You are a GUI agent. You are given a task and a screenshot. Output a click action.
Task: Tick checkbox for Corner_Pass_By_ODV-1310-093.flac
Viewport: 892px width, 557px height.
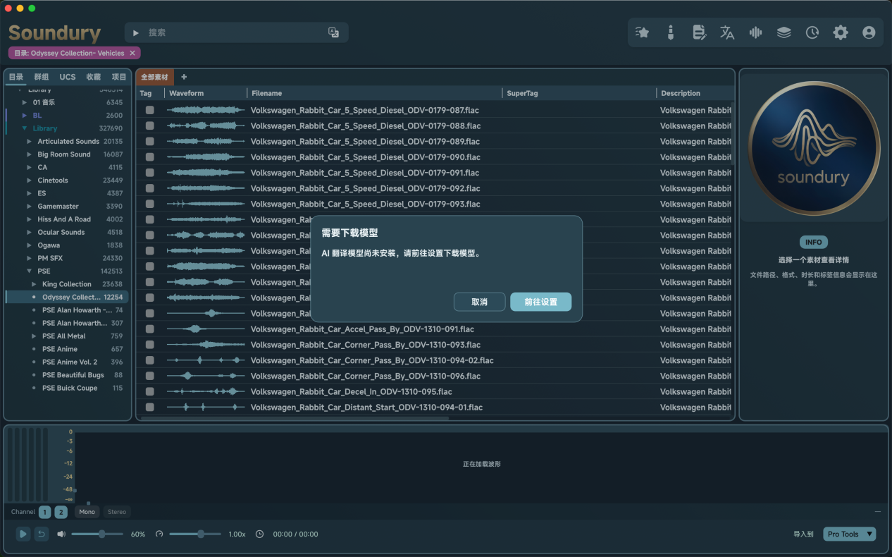149,345
